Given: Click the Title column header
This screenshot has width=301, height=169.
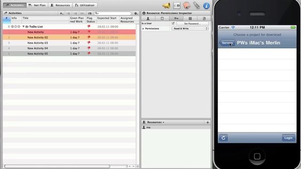Looking at the screenshot, I should 45,20.
